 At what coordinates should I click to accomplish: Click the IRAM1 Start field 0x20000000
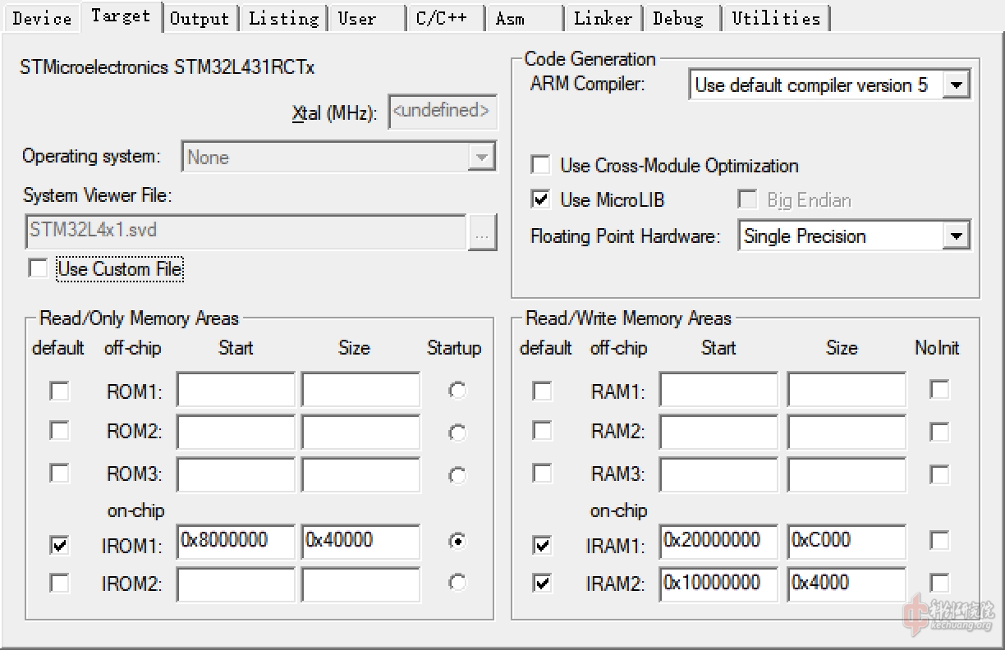pos(718,542)
